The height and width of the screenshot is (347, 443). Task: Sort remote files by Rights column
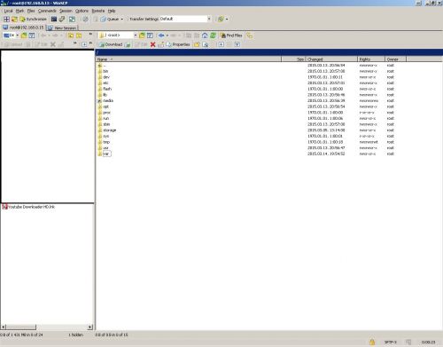tap(371, 59)
